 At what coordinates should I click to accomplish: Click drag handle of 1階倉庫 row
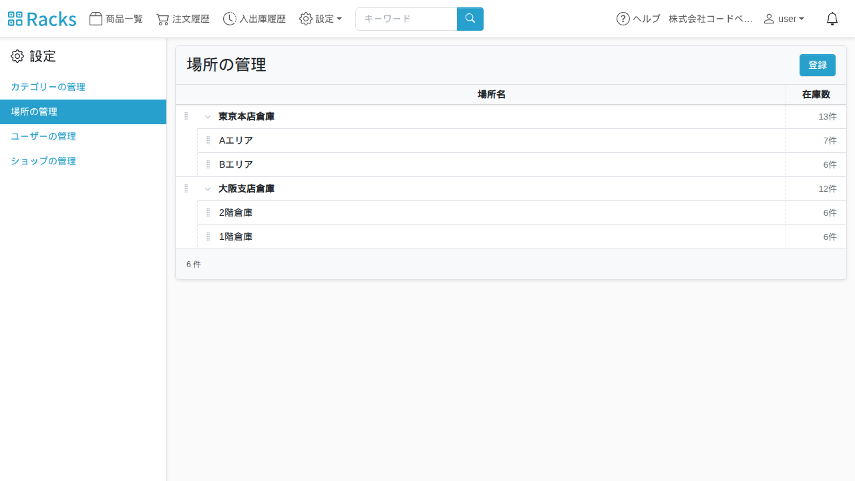pyautogui.click(x=208, y=237)
